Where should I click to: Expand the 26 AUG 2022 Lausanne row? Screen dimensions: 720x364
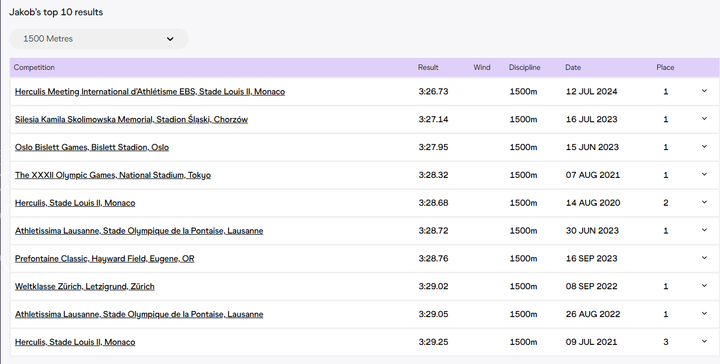pyautogui.click(x=704, y=314)
